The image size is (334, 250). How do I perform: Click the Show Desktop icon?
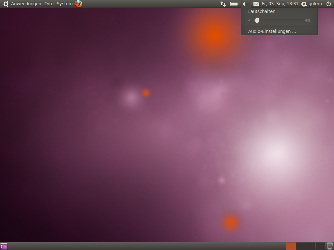[x=4, y=246]
